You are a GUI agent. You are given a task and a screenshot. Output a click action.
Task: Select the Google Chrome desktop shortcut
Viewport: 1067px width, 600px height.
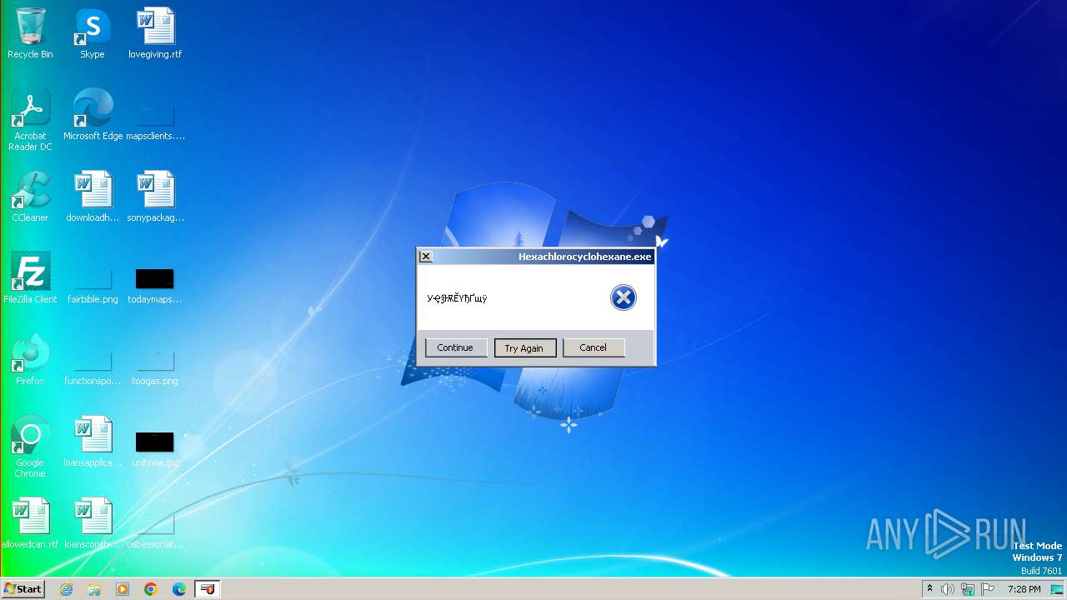point(30,447)
